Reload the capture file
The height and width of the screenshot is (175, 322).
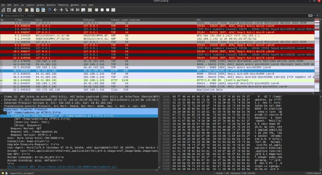pyautogui.click(x=43, y=10)
